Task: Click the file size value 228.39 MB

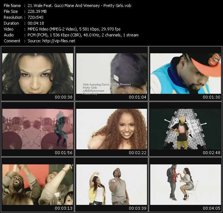Action: (37, 11)
